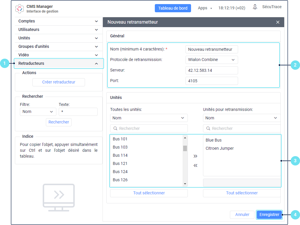
Task: Click Enregistrer to save the retransmitter
Action: point(269,215)
